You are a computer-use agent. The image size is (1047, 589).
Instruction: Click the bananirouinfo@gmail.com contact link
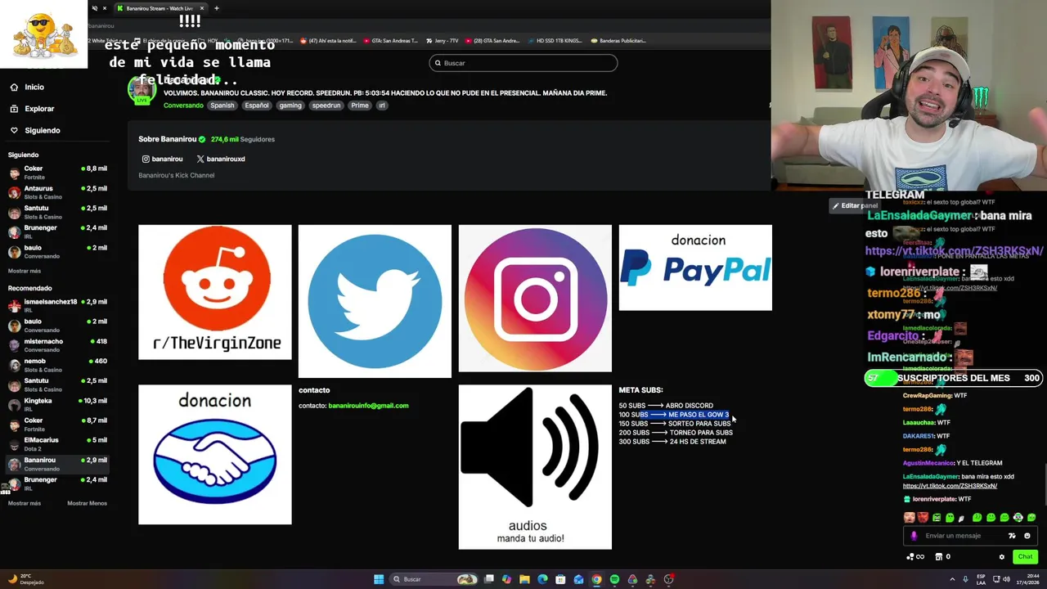tap(368, 406)
